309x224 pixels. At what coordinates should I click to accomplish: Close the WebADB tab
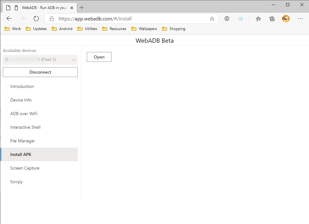pyautogui.click(x=72, y=8)
